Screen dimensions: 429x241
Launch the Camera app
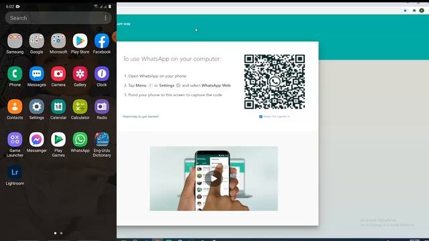click(58, 74)
